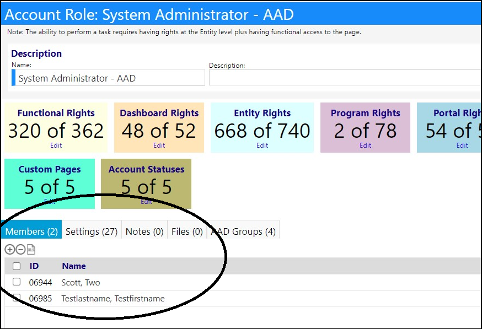Click the add member plus icon
482x329 pixels.
tap(10, 250)
